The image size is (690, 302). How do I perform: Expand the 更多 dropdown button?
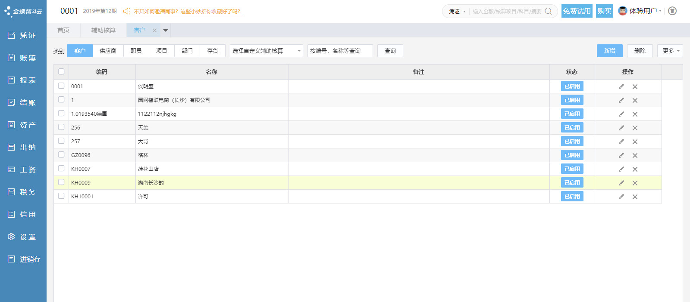point(670,51)
